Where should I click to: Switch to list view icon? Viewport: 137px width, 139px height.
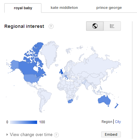coord(112,26)
